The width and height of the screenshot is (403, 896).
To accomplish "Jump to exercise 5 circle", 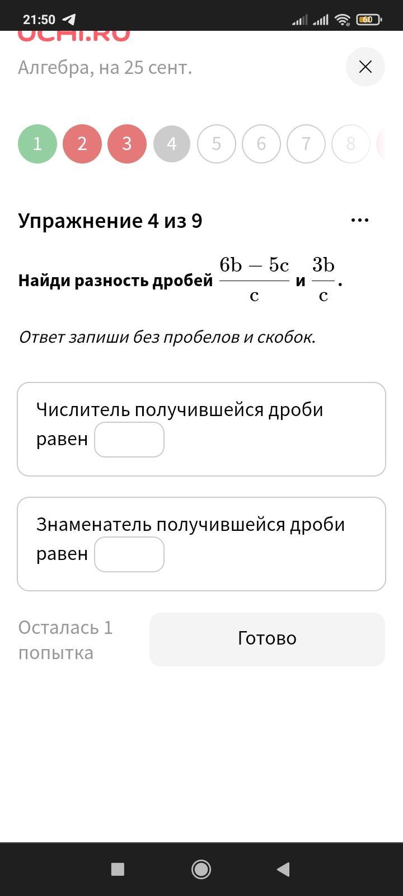I will coord(217,144).
